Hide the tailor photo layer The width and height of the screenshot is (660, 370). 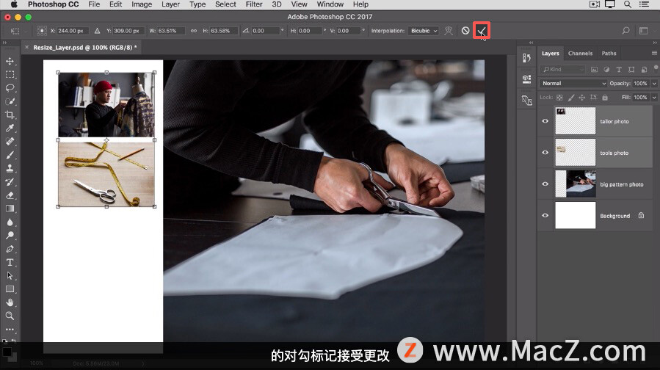click(x=545, y=121)
